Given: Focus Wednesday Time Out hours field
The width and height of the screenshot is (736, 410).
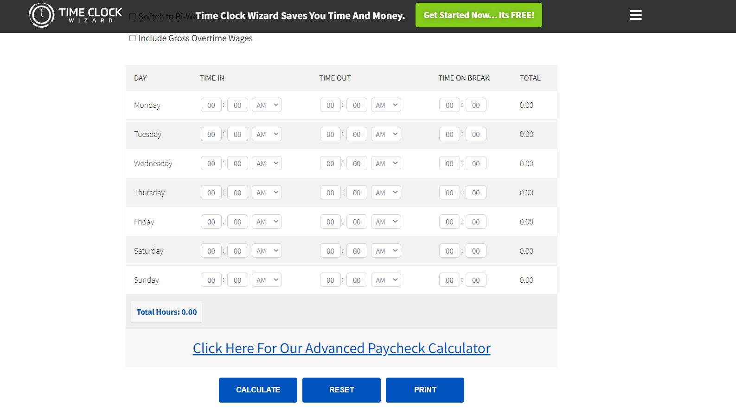Looking at the screenshot, I should coord(330,163).
